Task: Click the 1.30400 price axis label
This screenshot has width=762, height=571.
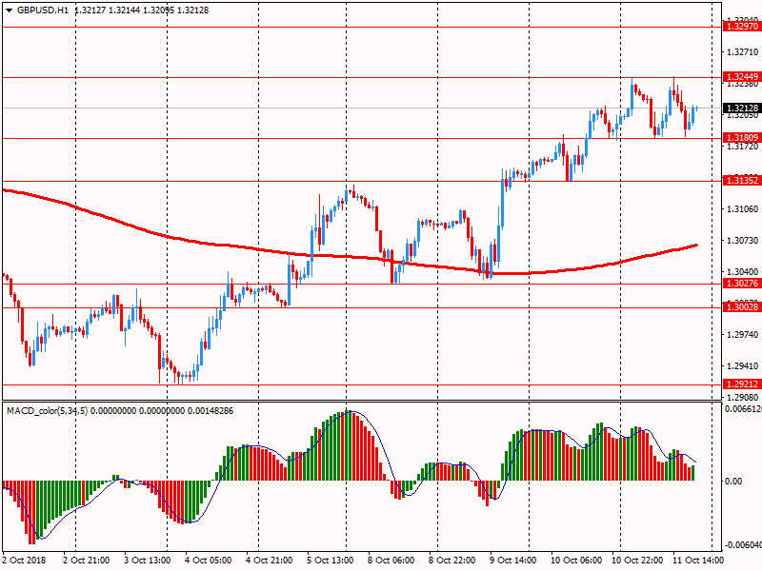Action: coord(743,272)
